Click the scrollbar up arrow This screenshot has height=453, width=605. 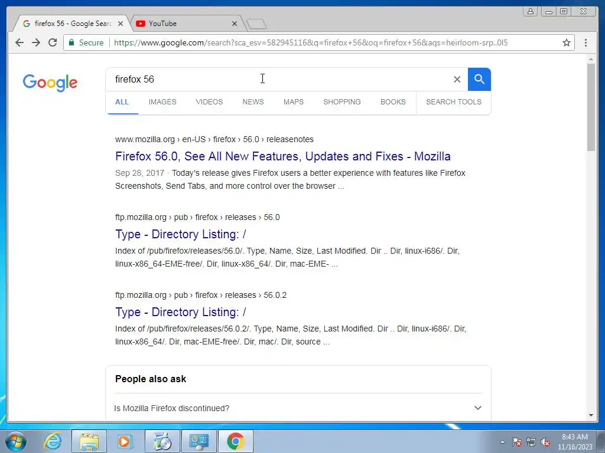[x=591, y=60]
